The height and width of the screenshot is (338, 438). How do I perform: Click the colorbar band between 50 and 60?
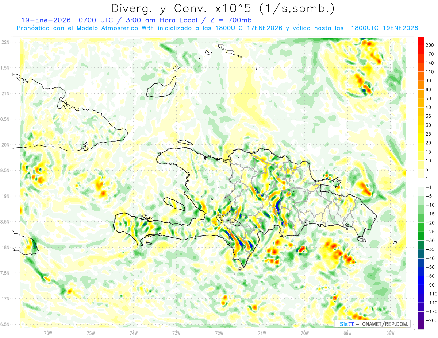pos(421,94)
